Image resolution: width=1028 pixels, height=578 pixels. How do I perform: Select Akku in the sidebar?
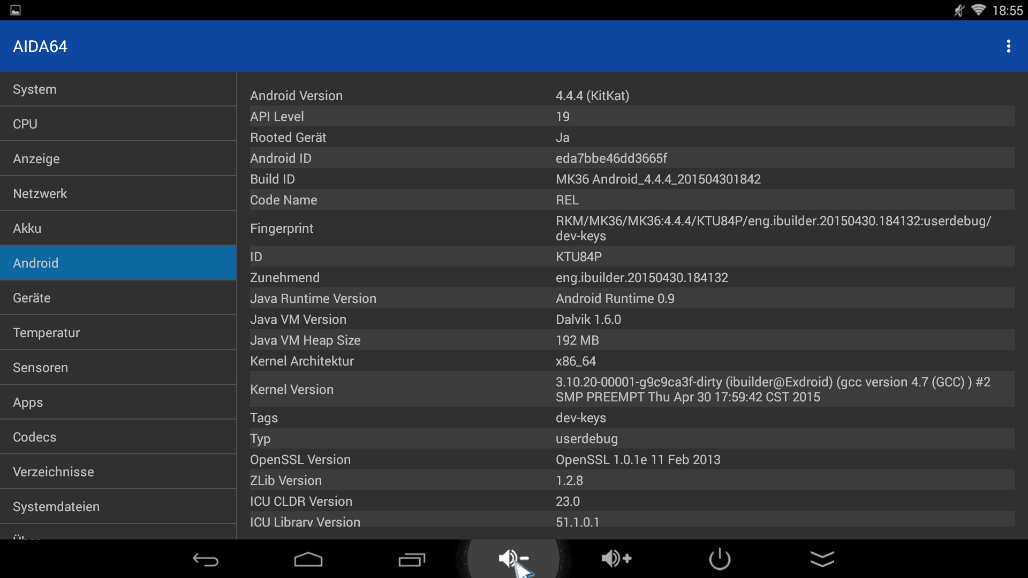click(x=118, y=229)
